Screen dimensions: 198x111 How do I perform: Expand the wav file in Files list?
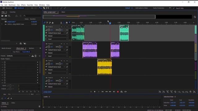tap(2, 24)
